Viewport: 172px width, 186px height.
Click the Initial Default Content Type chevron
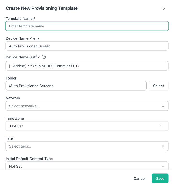pyautogui.click(x=163, y=166)
